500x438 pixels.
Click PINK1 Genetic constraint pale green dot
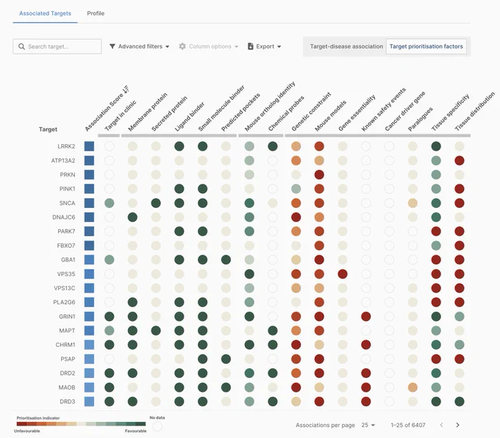tap(296, 189)
